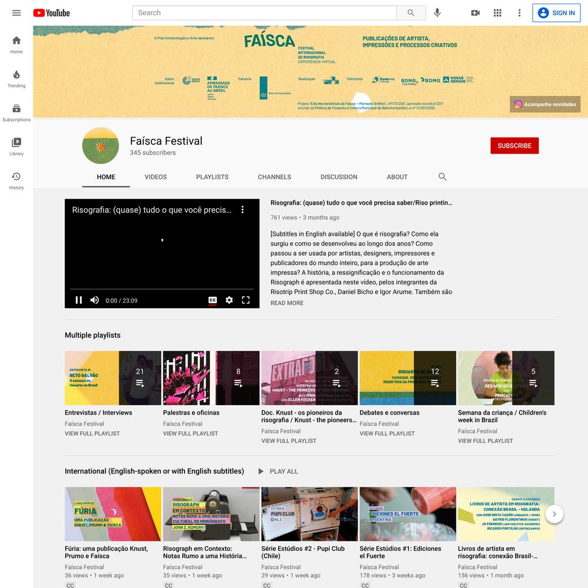Click the Instagram Acompanhe novidades link
Image resolution: width=588 pixels, height=588 pixels.
click(545, 104)
